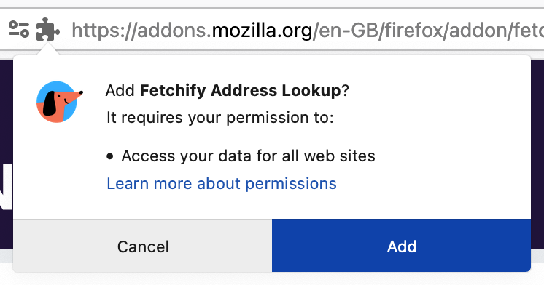Click 'Access your data for all web sites' item
The image size is (544, 285).
point(248,156)
